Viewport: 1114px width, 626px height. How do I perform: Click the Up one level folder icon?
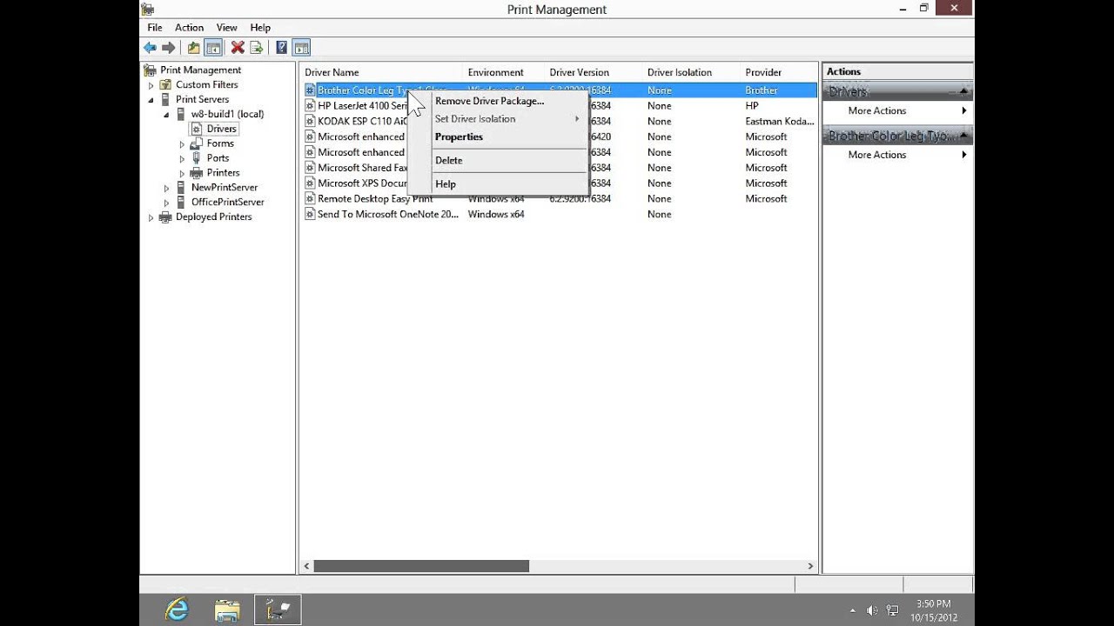[193, 48]
